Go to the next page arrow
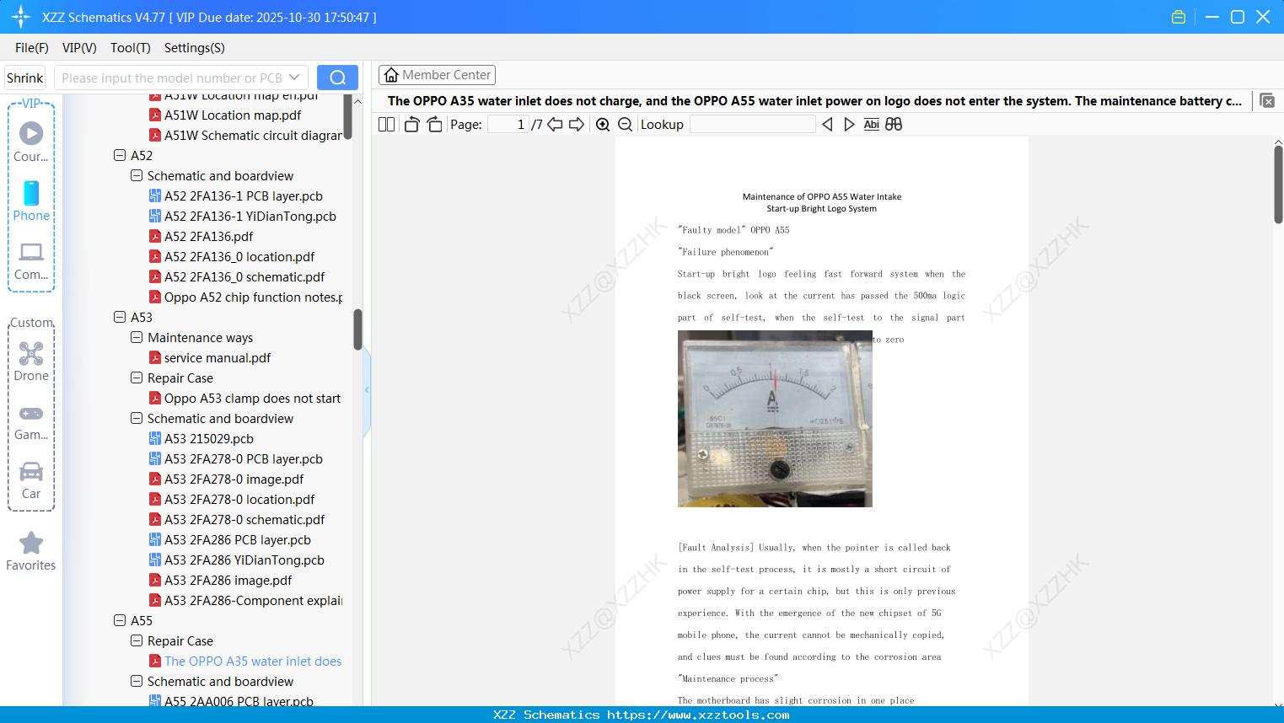 [x=577, y=125]
